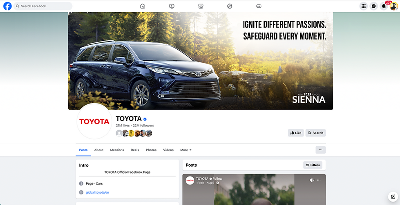Viewport: 400px width, 205px height.
Task: Unmute the reel video sound
Action: 312,180
